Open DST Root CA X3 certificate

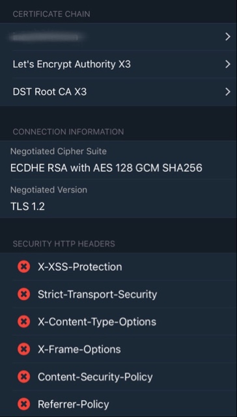[118, 92]
